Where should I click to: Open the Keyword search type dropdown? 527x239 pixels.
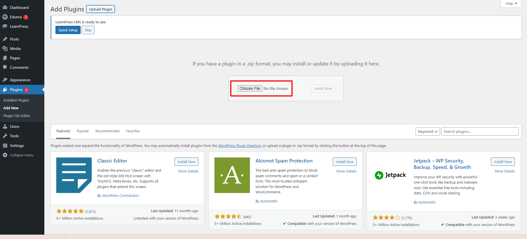click(428, 131)
